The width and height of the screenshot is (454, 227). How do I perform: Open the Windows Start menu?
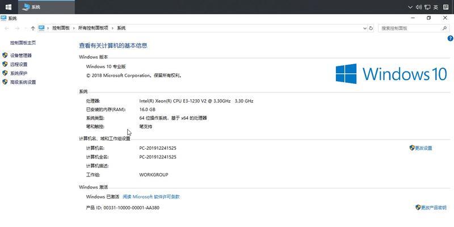pos(9,7)
